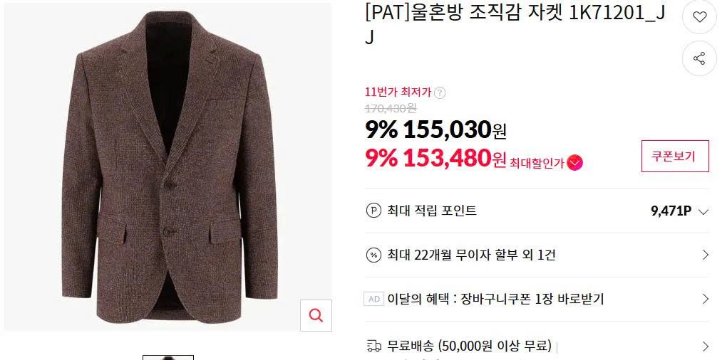727x360 pixels.
Task: Click the 최대 22개월 무이자 할부 text
Action: [472, 255]
